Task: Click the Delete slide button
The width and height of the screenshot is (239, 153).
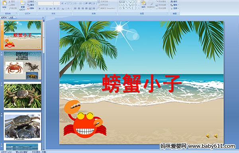Action: pyautogui.click(x=31, y=8)
